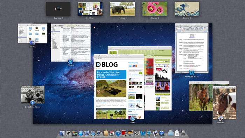Select the Preview window with pinto horse
This screenshot has height=138, width=245.
click(x=225, y=102)
